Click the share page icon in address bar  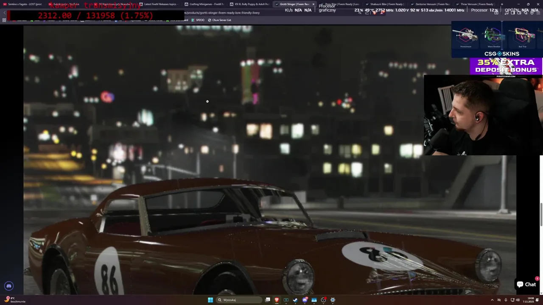pos(367,13)
